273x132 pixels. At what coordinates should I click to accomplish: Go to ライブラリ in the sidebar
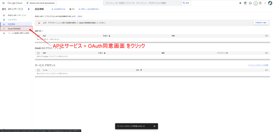[12, 20]
